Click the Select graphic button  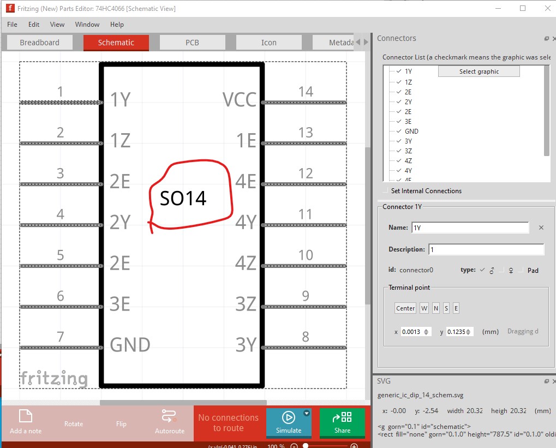479,71
